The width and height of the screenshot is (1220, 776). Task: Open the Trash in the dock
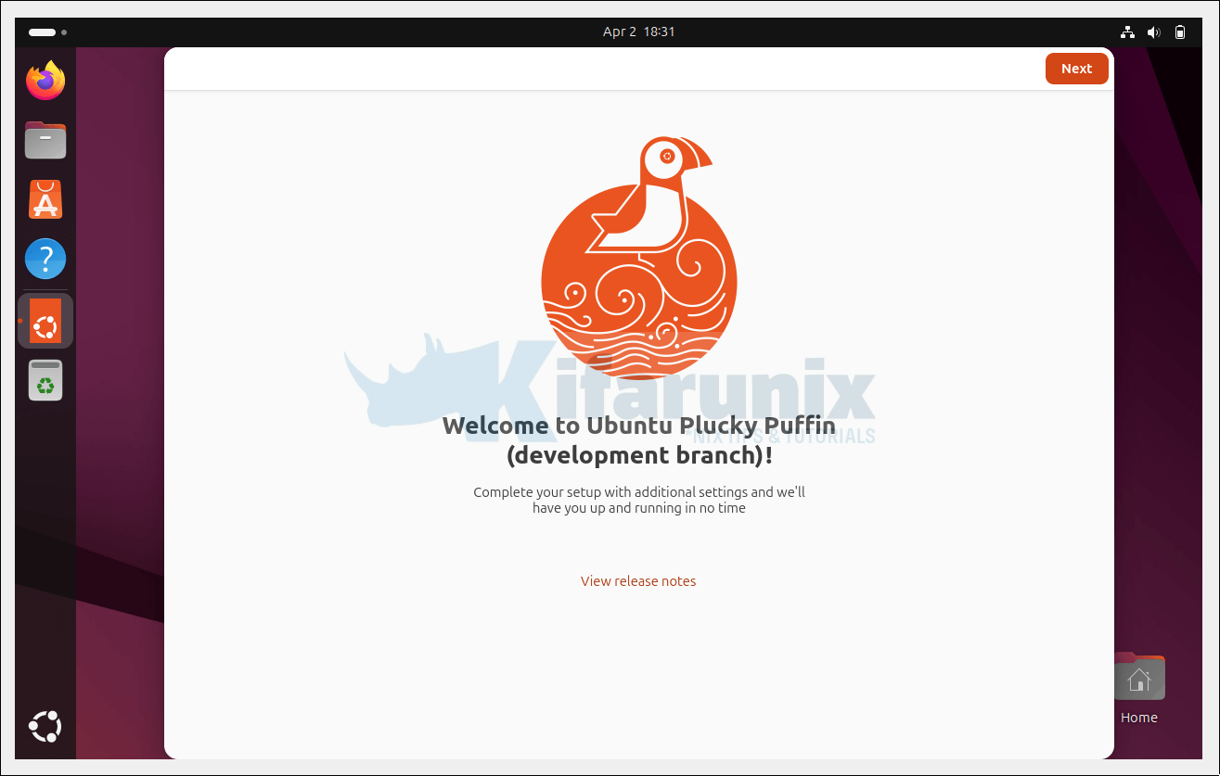(45, 380)
